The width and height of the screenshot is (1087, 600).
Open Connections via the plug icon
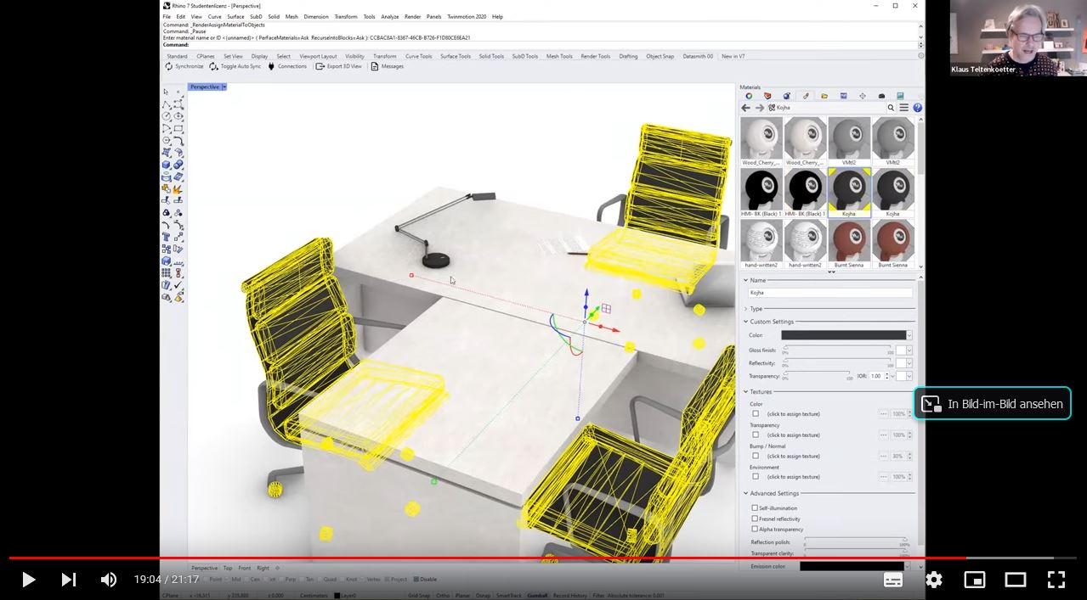[x=271, y=66]
